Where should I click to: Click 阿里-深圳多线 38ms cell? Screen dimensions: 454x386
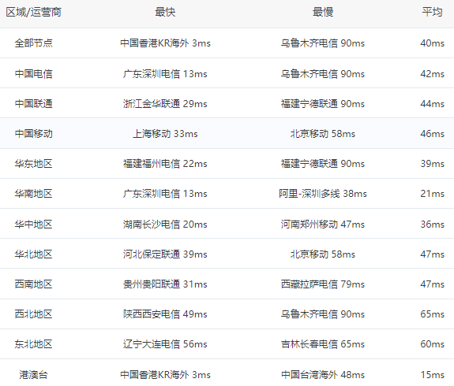point(323,194)
